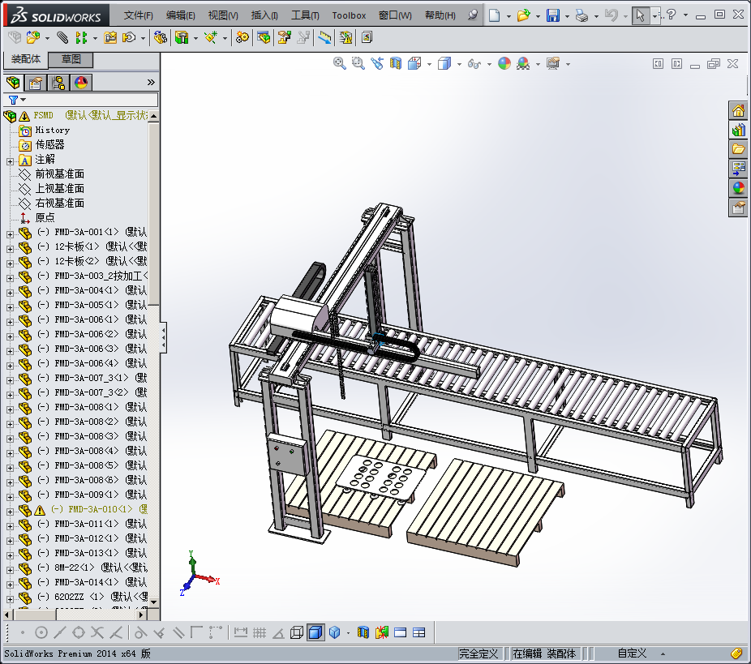751x664 pixels.
Task: Toggle Wireframe display mode button
Action: 297,632
